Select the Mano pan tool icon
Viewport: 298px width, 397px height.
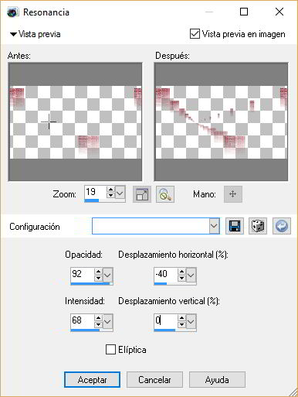pos(232,194)
